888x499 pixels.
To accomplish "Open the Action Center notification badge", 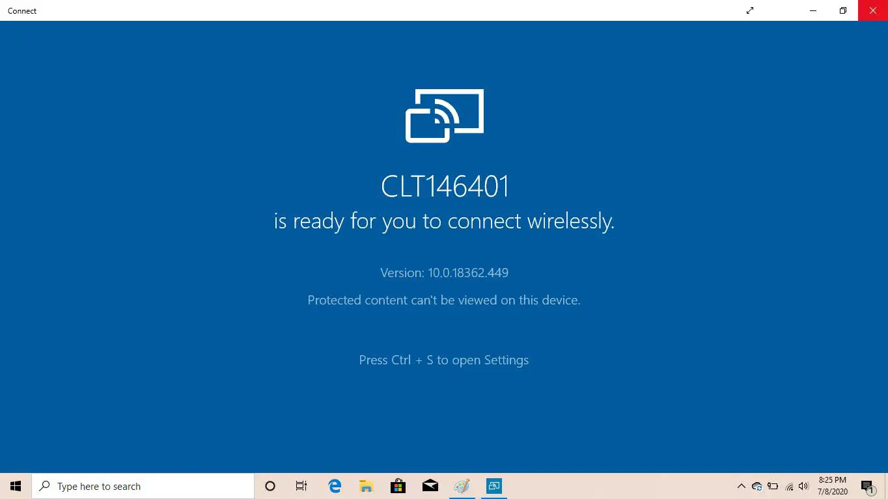I will [866, 486].
